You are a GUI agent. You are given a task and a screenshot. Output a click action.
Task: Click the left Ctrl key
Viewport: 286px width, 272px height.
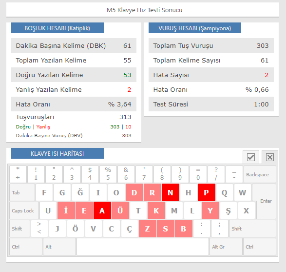coord(26,247)
